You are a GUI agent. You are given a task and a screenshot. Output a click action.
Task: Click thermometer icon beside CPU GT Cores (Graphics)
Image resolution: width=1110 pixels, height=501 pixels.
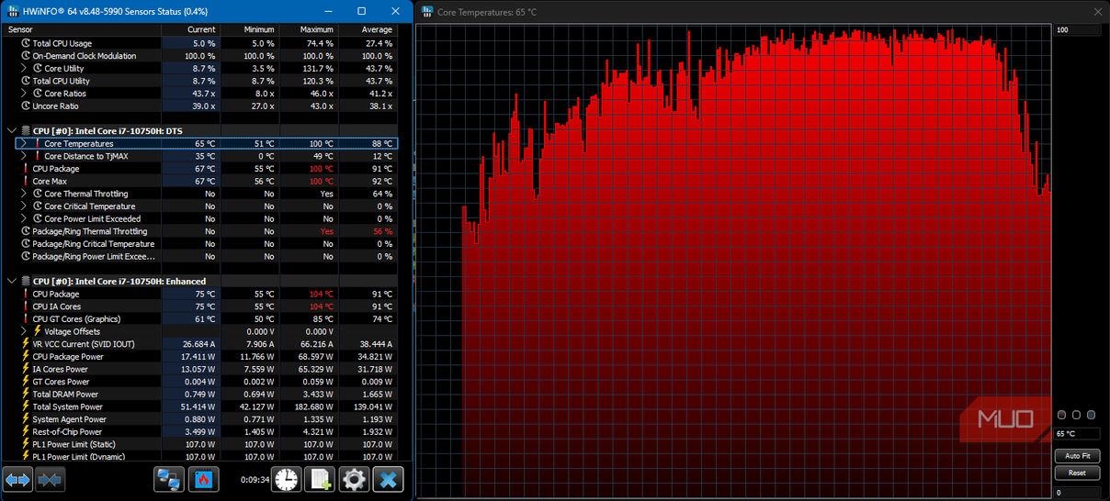[25, 318]
